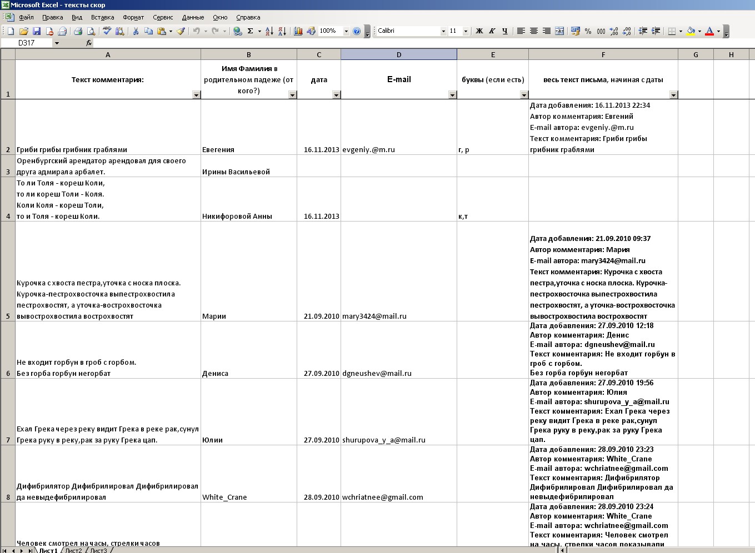Image resolution: width=755 pixels, height=553 pixels.
Task: Open the Справка menu
Action: pos(248,17)
